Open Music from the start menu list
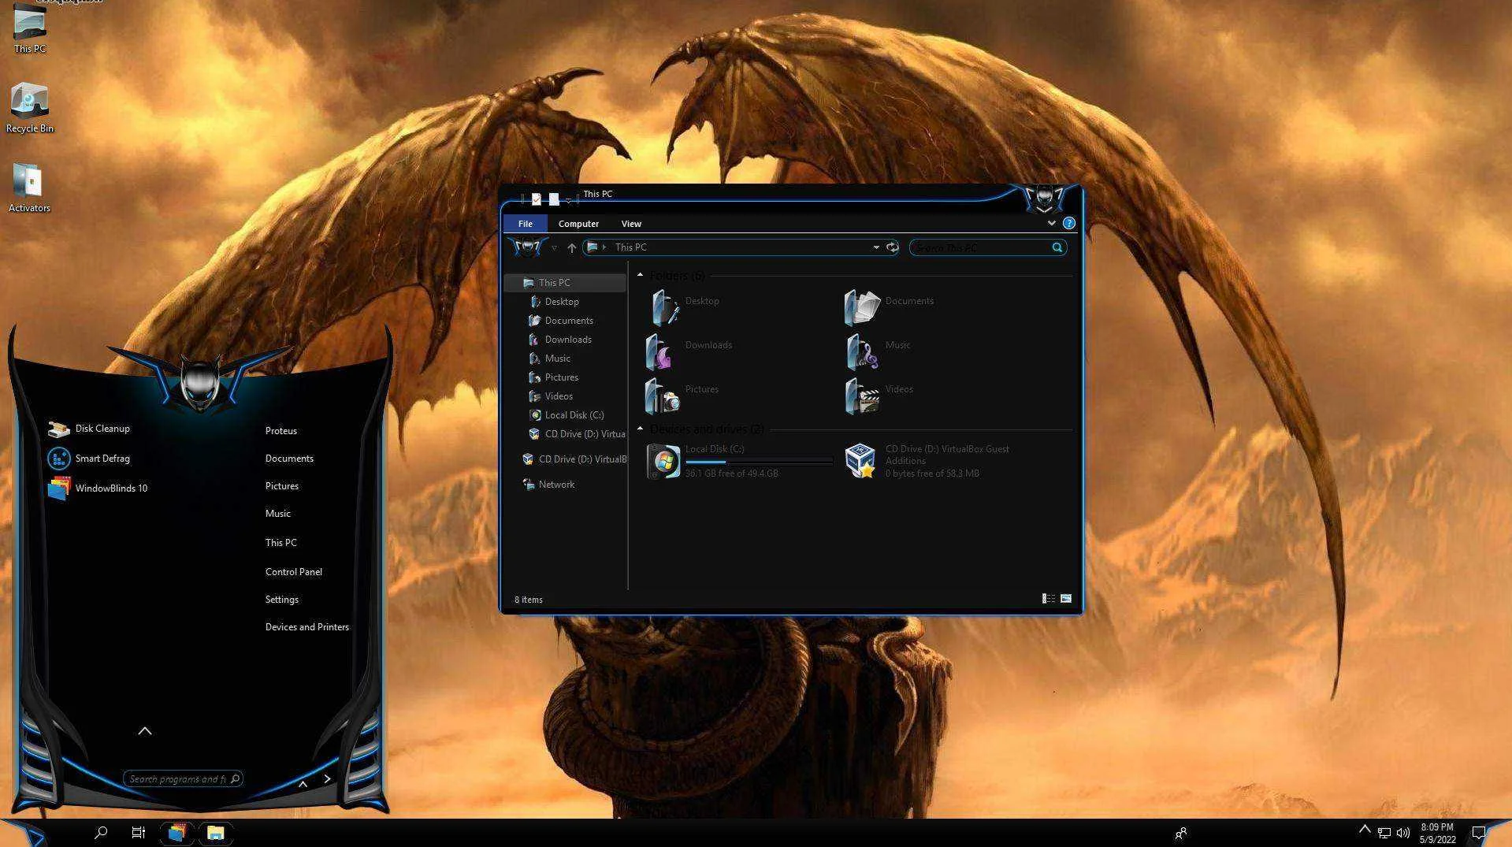1512x847 pixels. tap(278, 514)
